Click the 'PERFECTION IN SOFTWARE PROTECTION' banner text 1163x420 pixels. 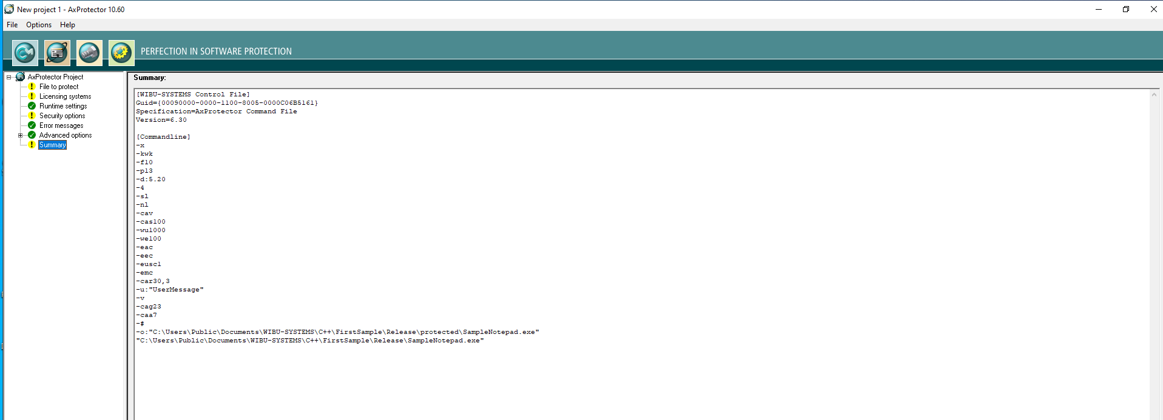pos(216,52)
